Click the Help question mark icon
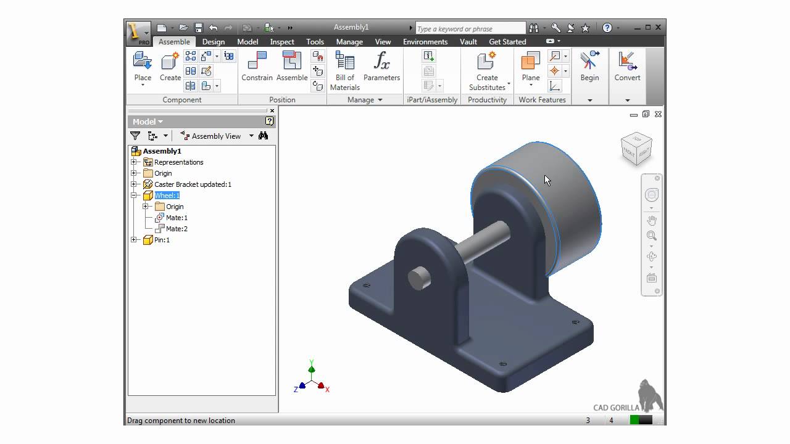 (x=607, y=28)
